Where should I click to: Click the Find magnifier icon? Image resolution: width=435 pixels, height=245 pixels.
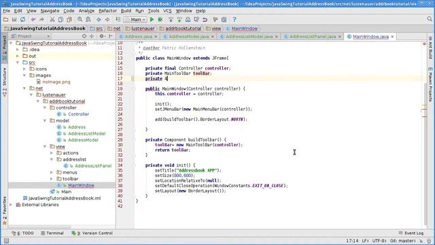[80, 20]
